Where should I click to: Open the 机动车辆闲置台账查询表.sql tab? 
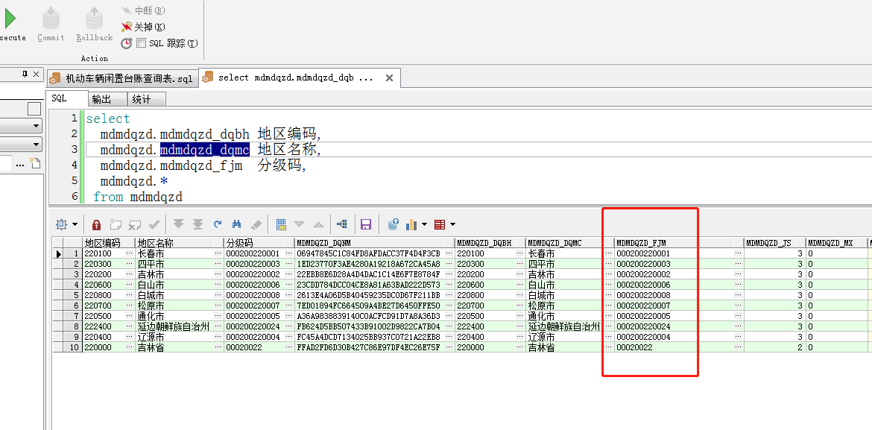pyautogui.click(x=122, y=78)
